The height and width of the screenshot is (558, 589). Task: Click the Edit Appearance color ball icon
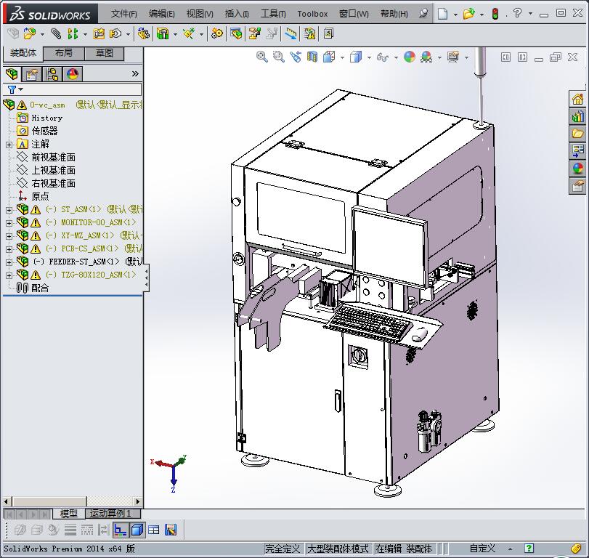coord(410,57)
